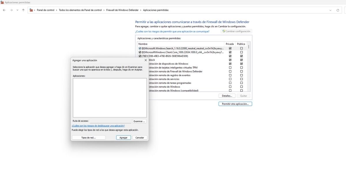Click the Quitar button
Image resolution: width=346 pixels, height=173 pixels.
[x=244, y=96]
